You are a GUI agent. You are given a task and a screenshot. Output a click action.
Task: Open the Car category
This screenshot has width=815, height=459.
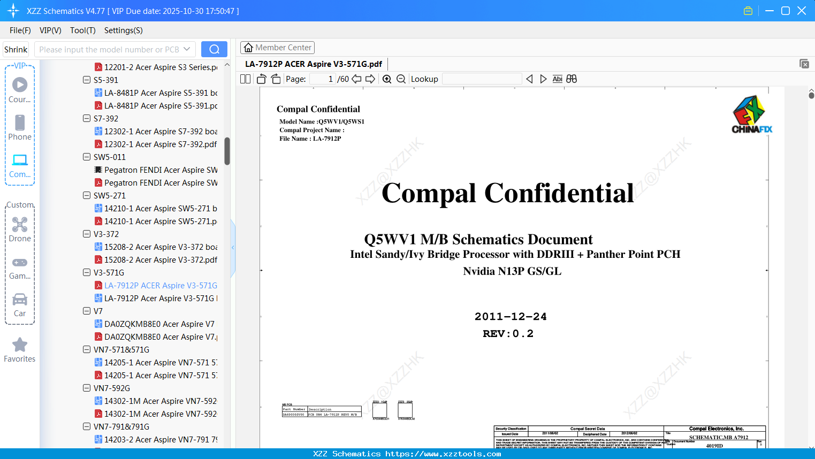click(20, 305)
